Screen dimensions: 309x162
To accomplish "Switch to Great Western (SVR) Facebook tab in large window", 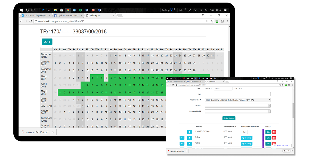I will 68,15.
